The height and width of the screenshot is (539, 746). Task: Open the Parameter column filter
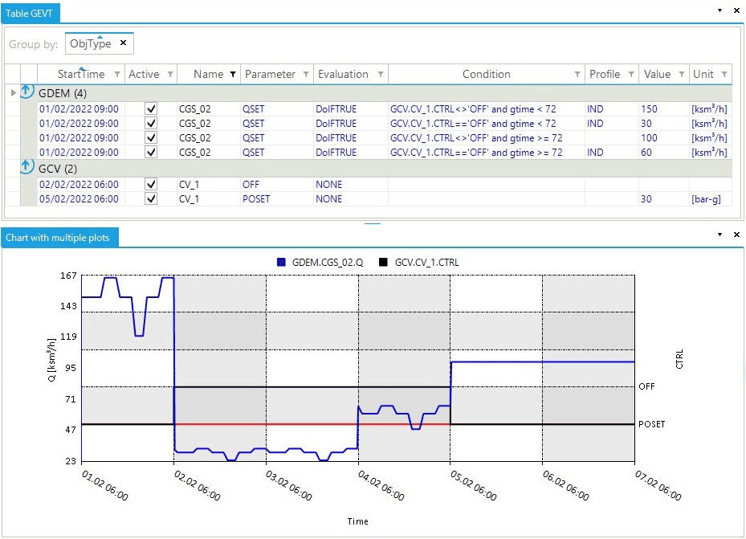tap(306, 75)
